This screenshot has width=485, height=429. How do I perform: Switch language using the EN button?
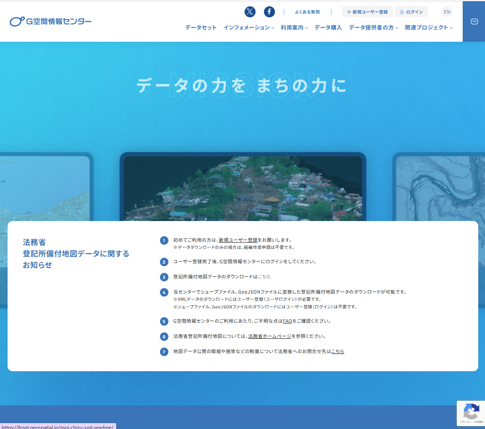tap(447, 12)
